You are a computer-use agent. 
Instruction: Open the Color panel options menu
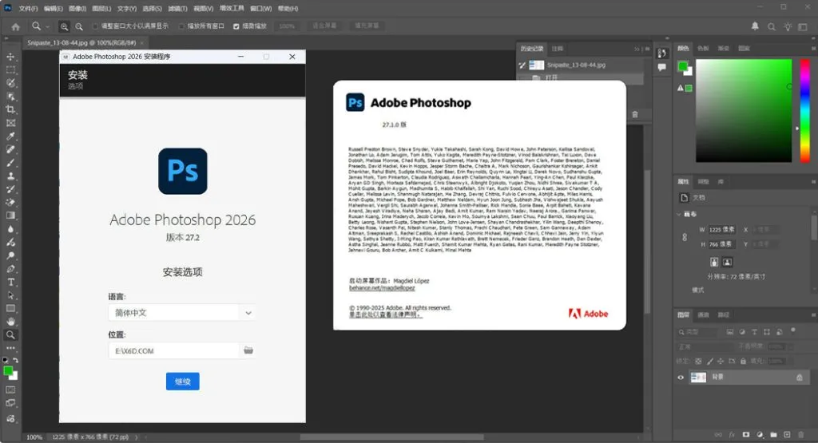click(813, 49)
